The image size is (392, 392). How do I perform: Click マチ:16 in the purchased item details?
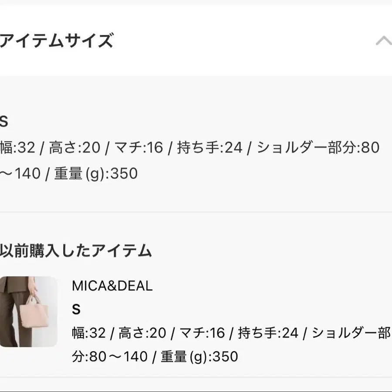202,333
